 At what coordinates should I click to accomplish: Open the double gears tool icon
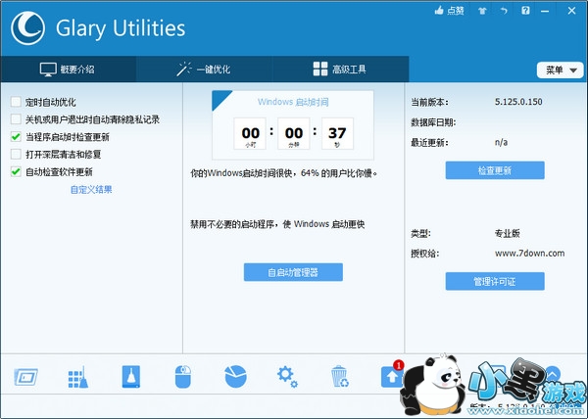(x=287, y=377)
